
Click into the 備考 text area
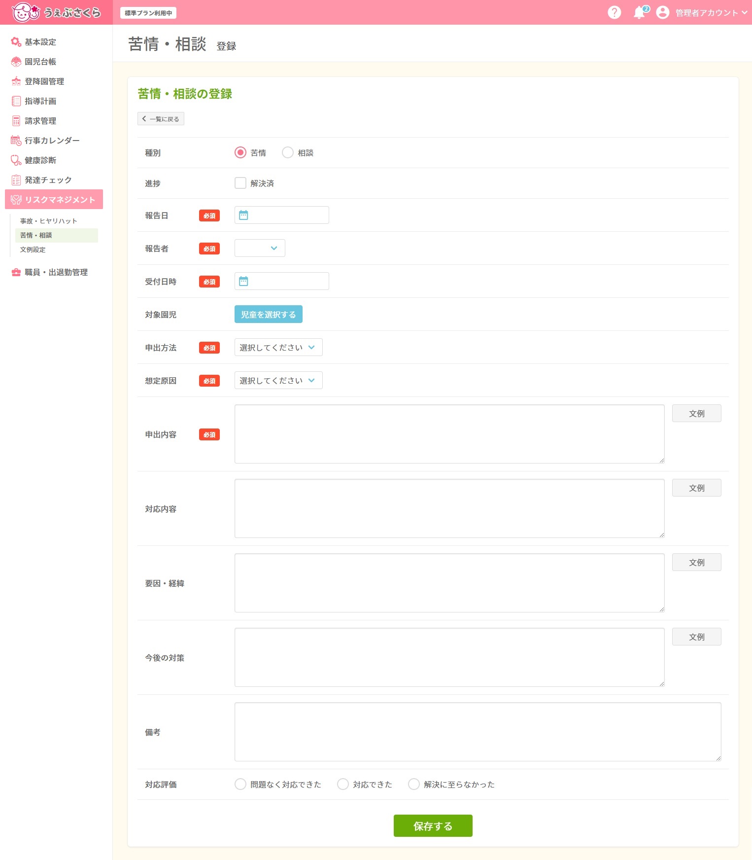point(478,732)
